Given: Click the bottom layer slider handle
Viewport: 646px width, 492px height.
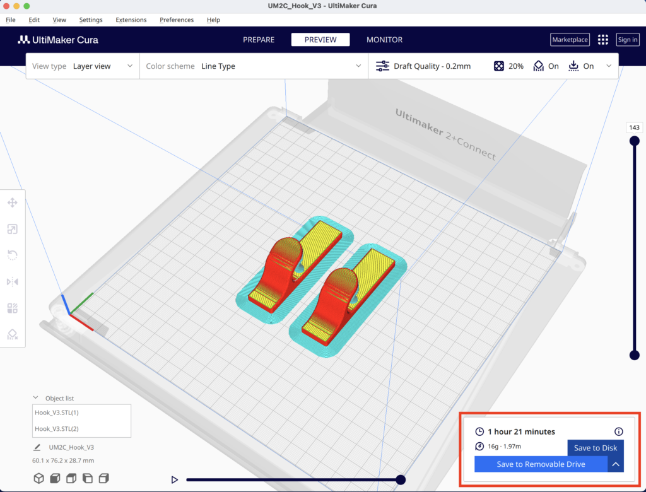Looking at the screenshot, I should 635,354.
